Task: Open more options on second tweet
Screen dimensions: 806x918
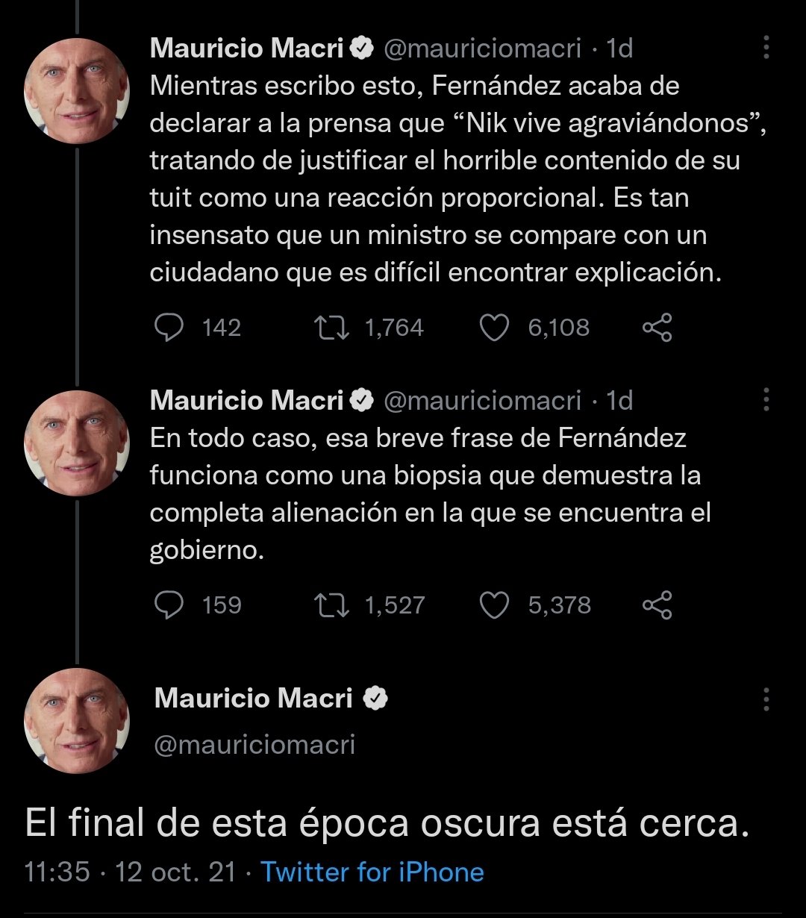Action: tap(766, 400)
